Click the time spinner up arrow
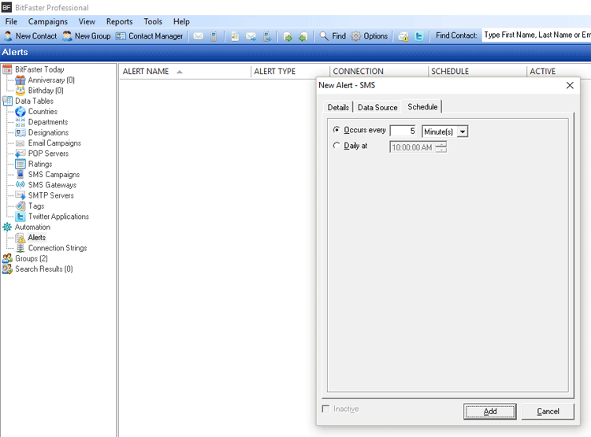Image resolution: width=591 pixels, height=437 pixels. click(441, 145)
